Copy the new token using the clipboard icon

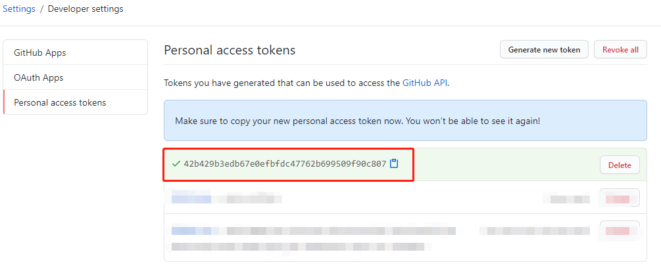[394, 163]
